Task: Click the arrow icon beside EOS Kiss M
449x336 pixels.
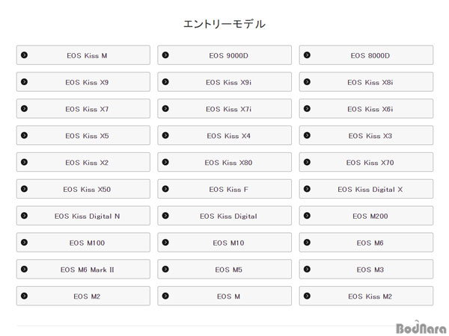Action: [x=25, y=55]
